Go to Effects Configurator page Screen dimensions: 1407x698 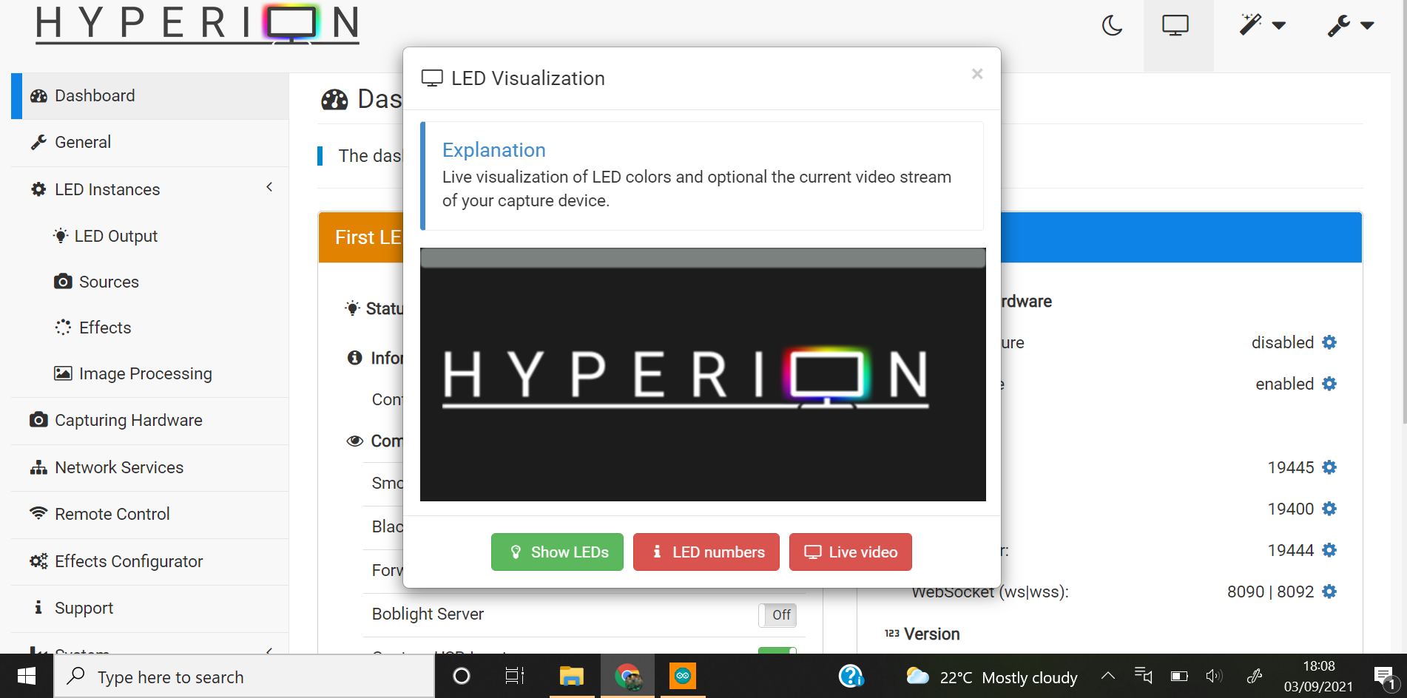pos(128,561)
